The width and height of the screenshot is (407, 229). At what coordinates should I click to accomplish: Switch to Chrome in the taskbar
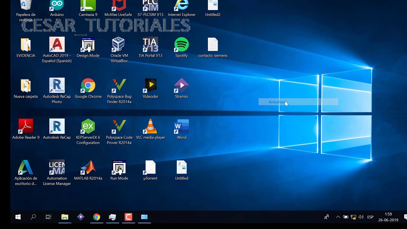[97, 217]
